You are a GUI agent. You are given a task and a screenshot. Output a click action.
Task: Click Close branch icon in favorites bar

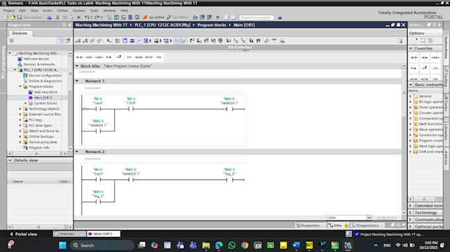(119, 57)
